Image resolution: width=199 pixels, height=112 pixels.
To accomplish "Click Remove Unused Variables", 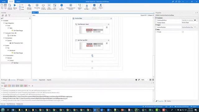I will [71, 7].
